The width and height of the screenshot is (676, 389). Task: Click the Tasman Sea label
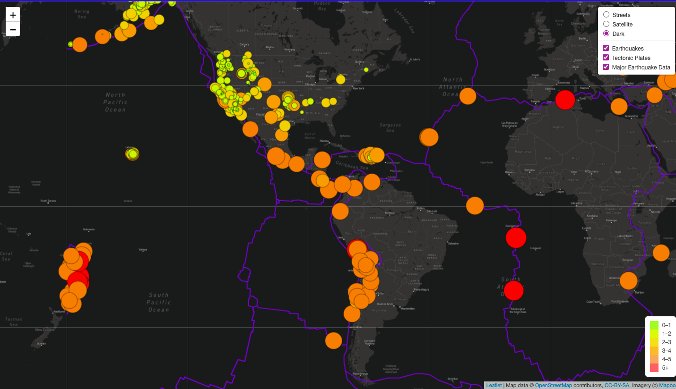click(13, 322)
